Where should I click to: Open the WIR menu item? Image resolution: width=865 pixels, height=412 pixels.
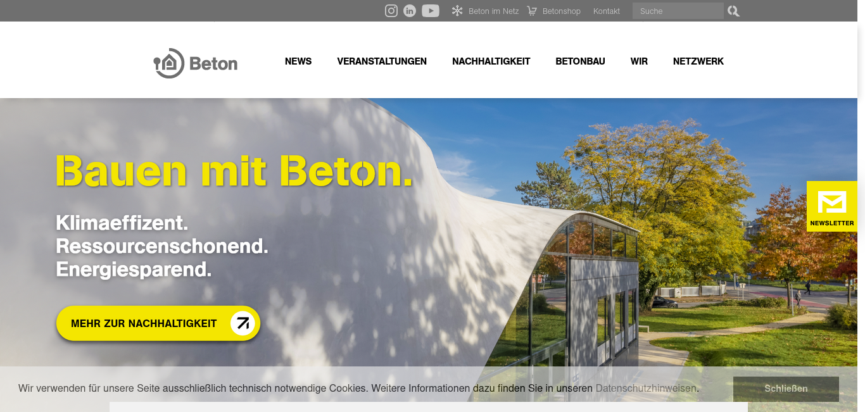tap(639, 61)
